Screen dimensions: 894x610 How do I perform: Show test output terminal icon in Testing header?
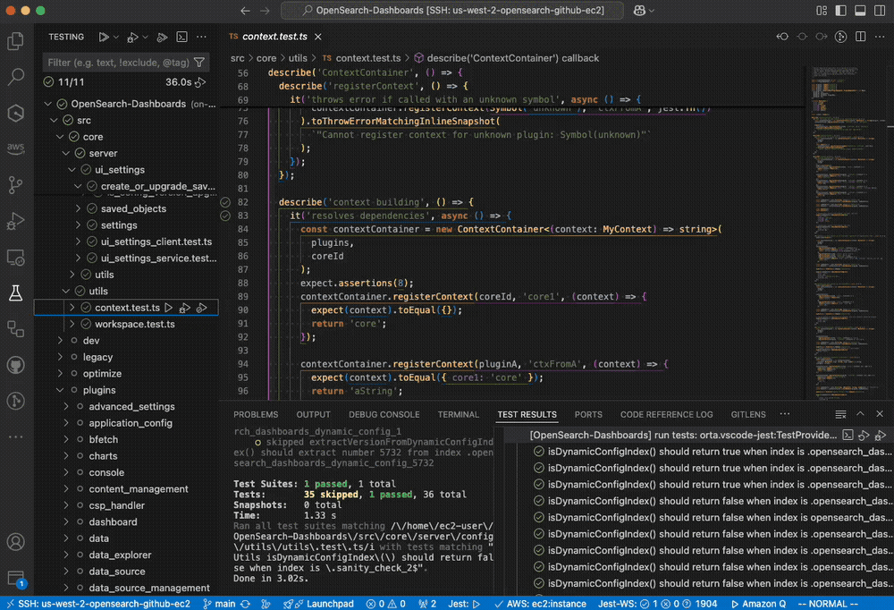pyautogui.click(x=181, y=37)
